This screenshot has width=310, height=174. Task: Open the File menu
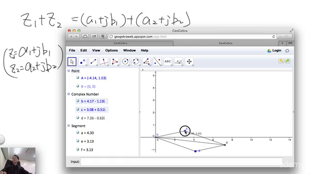pyautogui.click(x=72, y=50)
